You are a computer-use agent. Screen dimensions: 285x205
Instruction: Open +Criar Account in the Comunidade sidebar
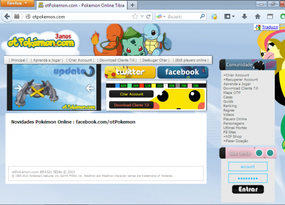coord(236,75)
